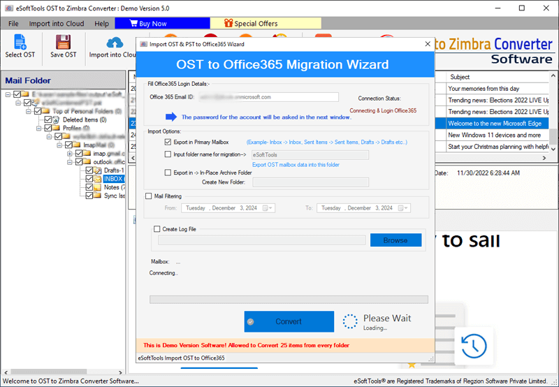559x387 pixels.
Task: Click the Convert button
Action: point(289,321)
